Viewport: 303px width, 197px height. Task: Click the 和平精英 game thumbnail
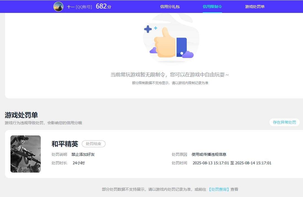point(26,154)
